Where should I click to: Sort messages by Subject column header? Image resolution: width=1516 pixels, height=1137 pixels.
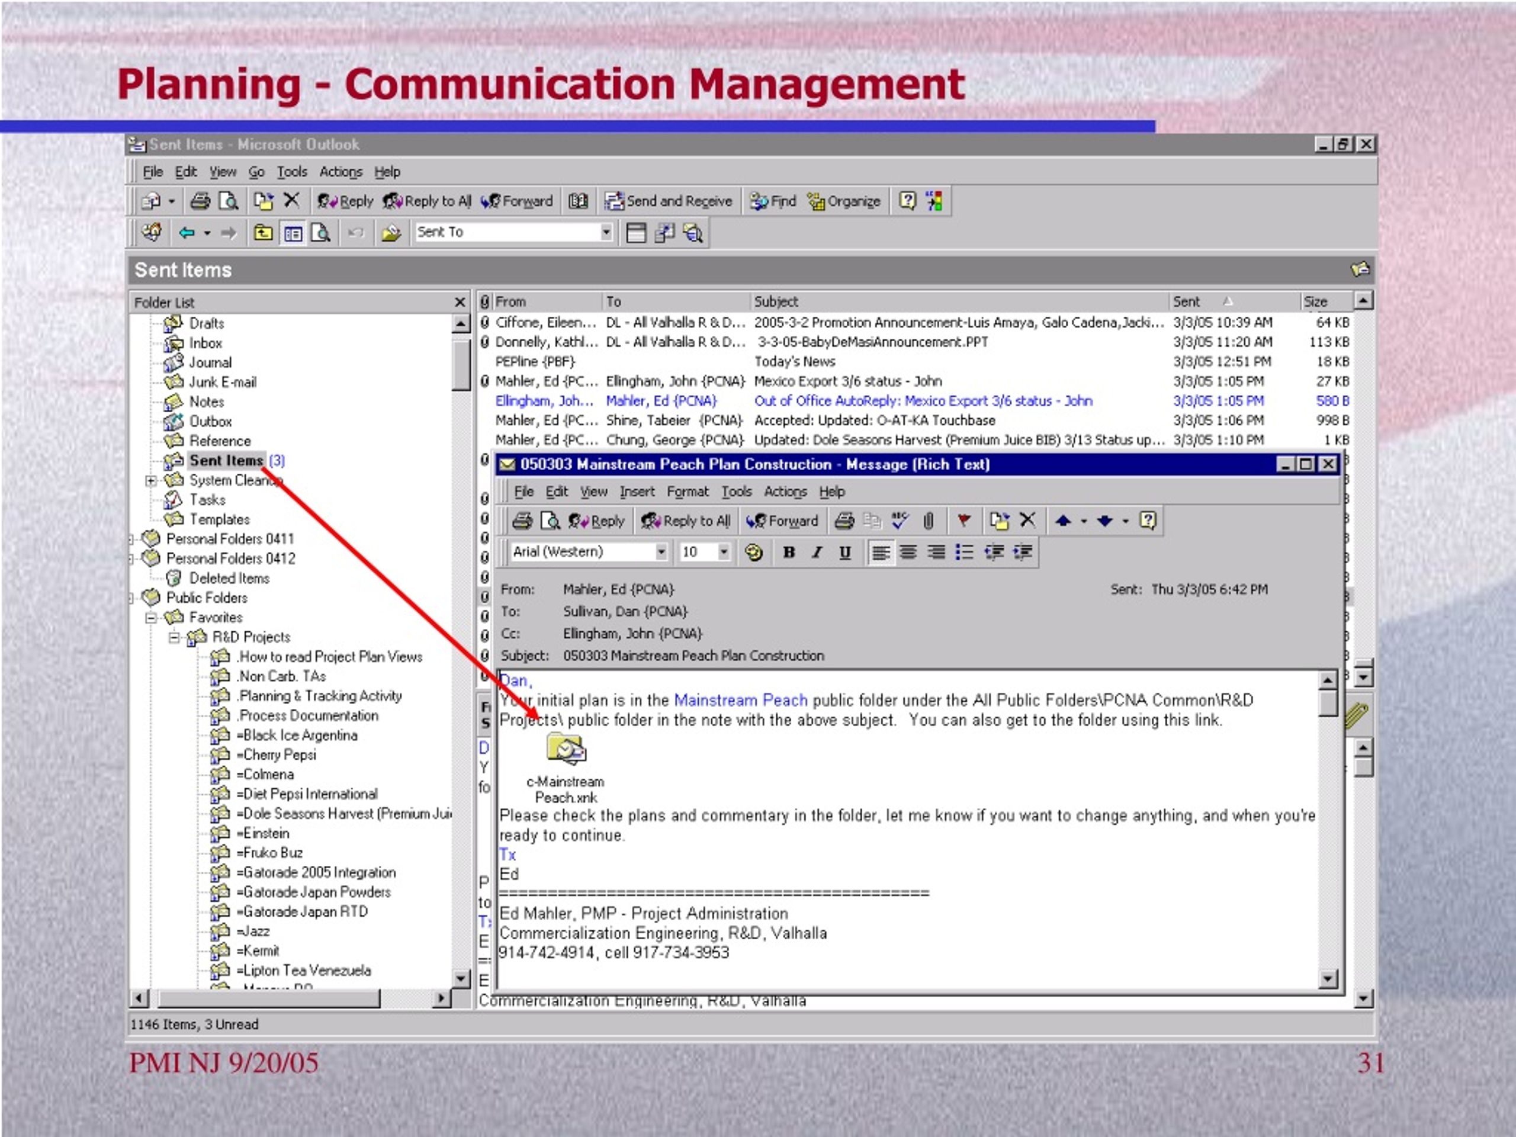click(959, 301)
